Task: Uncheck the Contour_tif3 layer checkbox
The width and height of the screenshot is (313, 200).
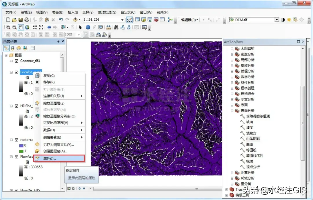Action: pos(16,61)
